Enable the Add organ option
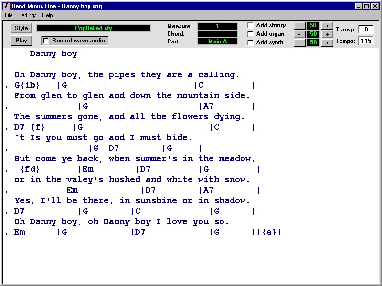Viewport: 382px width, 286px height. click(250, 34)
